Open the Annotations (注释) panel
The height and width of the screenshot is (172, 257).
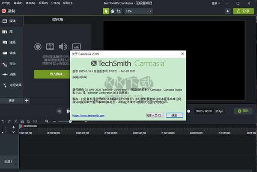coord(9,42)
